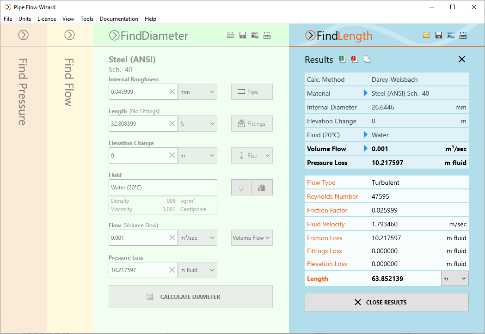Clear the Pressure Loss value 10.217597
Screen dimensions: 485x334
click(172, 270)
